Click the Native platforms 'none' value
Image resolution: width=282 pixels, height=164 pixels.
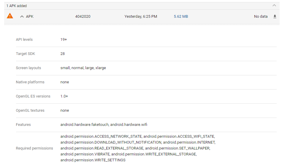point(65,82)
